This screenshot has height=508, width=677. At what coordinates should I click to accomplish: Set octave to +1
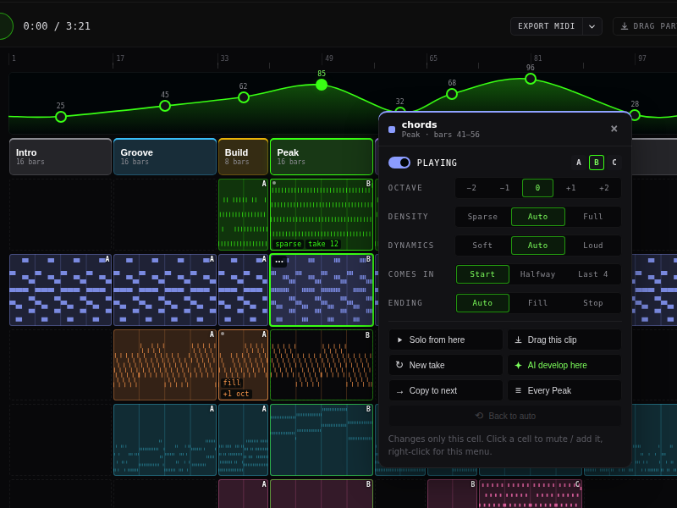point(570,188)
